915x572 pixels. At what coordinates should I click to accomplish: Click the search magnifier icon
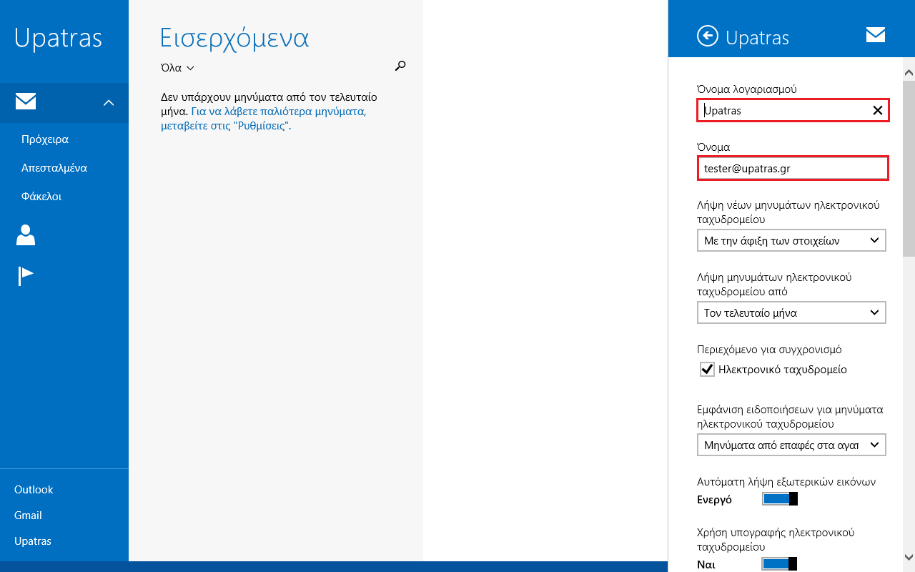pyautogui.click(x=400, y=66)
